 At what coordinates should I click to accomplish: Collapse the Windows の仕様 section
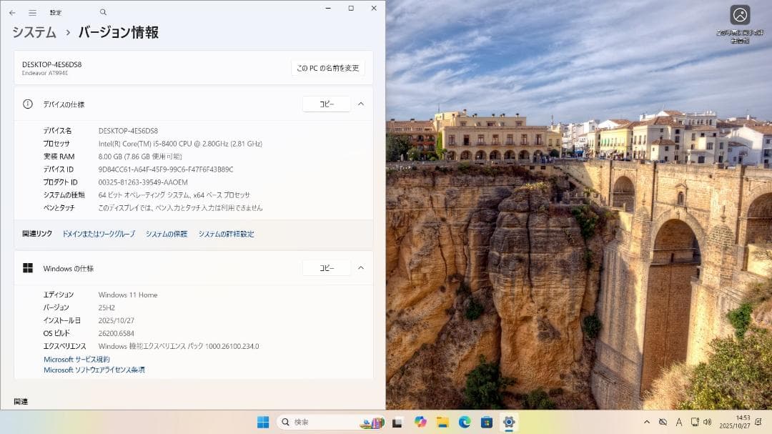point(361,267)
